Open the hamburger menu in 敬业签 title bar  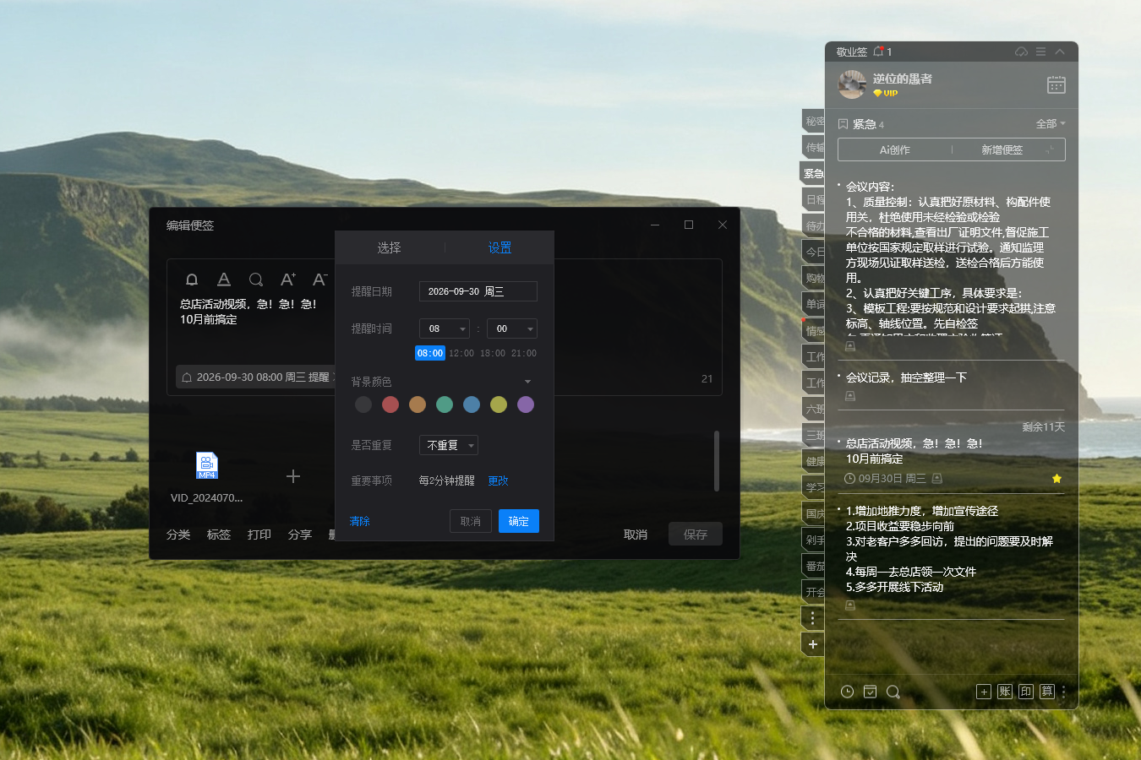1041,52
